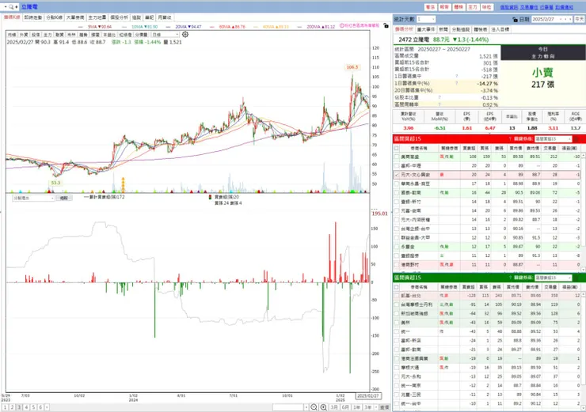Click help icon next to 佔股本比重
Image resolution: width=586 pixels, height=412 pixels.
[439, 97]
